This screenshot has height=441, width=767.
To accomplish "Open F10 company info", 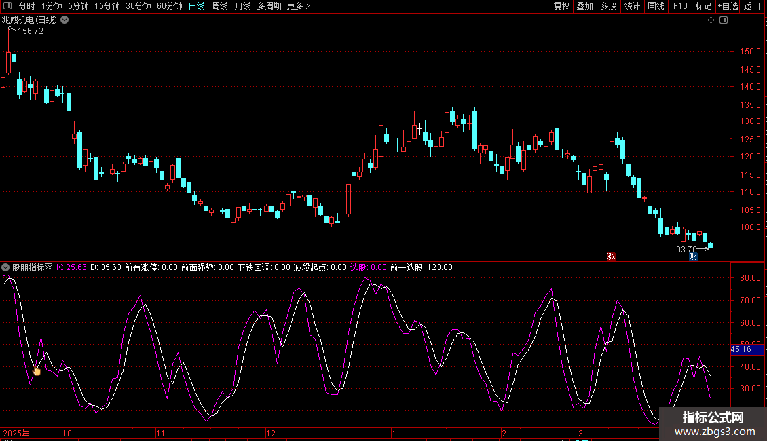I will pyautogui.click(x=679, y=7).
